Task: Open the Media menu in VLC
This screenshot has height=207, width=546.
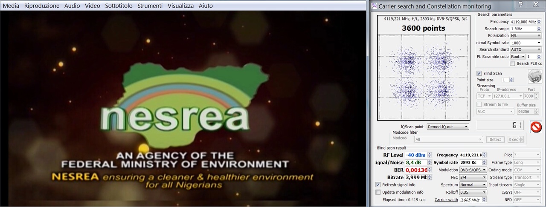Action: pos(11,6)
